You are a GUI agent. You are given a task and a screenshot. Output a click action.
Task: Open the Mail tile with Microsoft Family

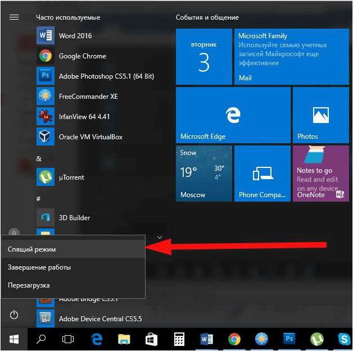point(292,57)
